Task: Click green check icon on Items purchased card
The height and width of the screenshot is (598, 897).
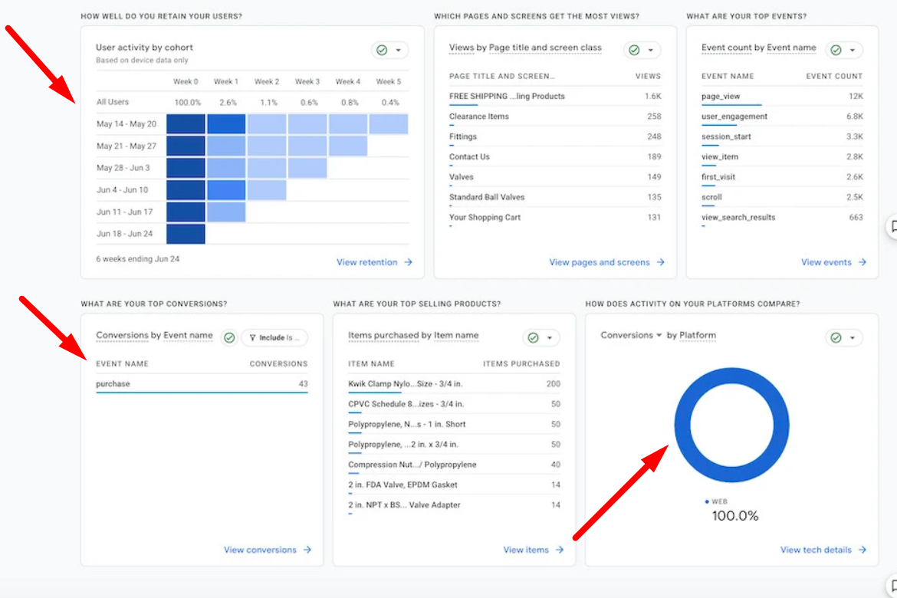Action: [533, 338]
